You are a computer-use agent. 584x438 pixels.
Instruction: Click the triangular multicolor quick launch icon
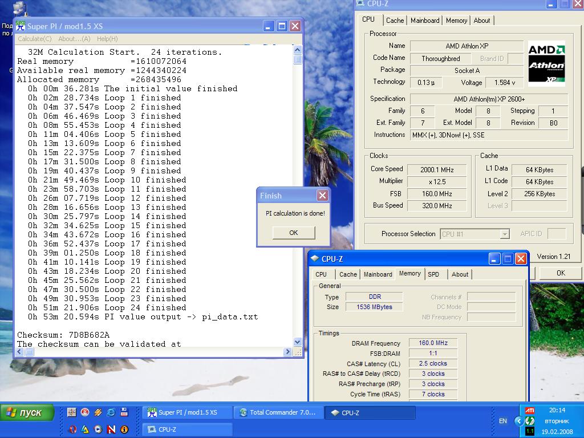coord(86,429)
